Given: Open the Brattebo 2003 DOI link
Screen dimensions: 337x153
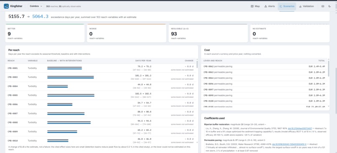Looking at the screenshot, I should 289,144.
